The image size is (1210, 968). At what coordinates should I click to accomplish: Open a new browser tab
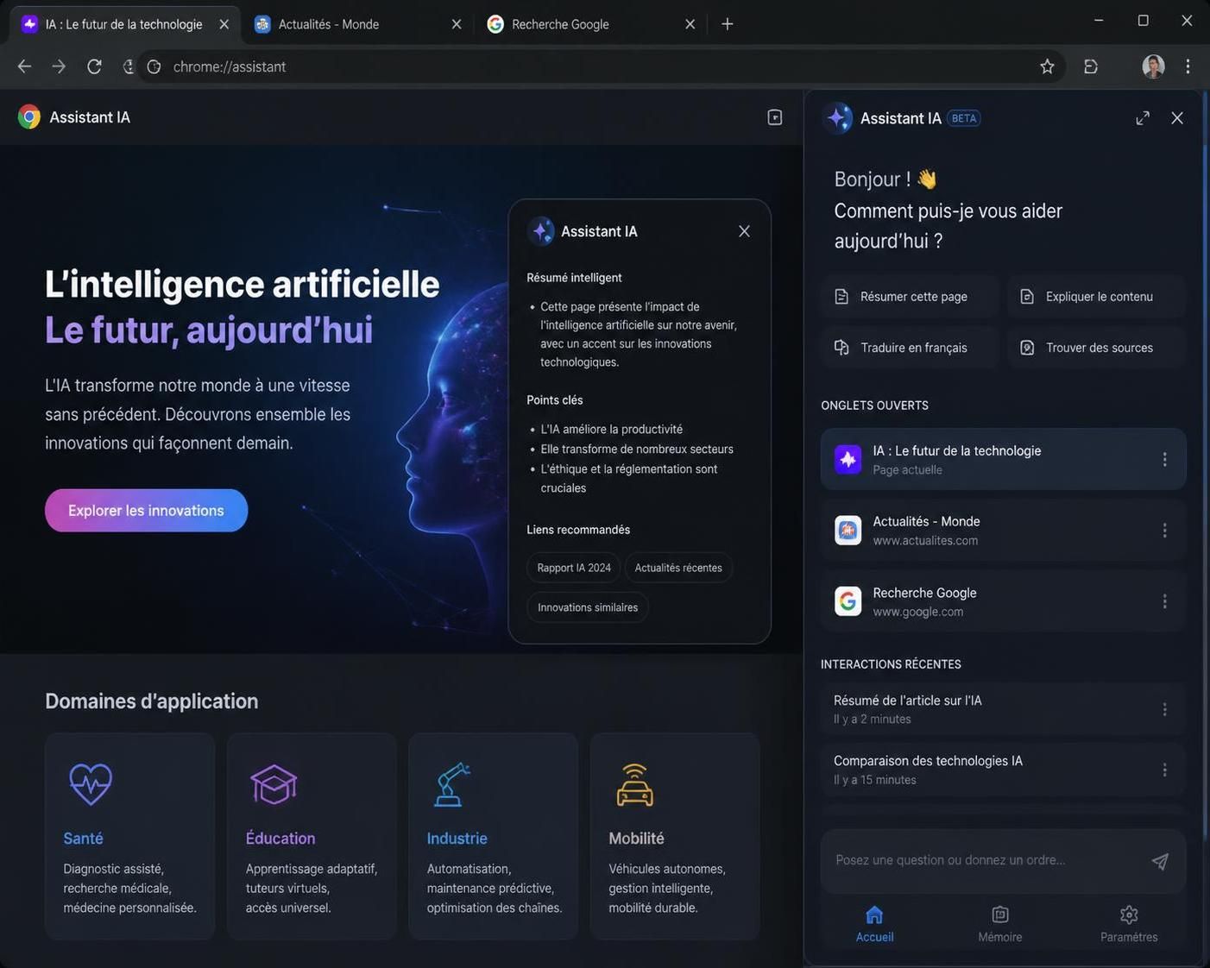pos(728,24)
